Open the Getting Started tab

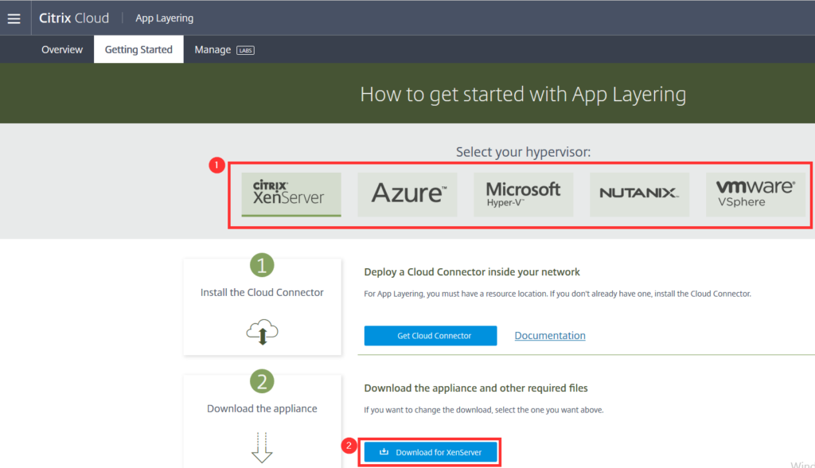click(138, 49)
